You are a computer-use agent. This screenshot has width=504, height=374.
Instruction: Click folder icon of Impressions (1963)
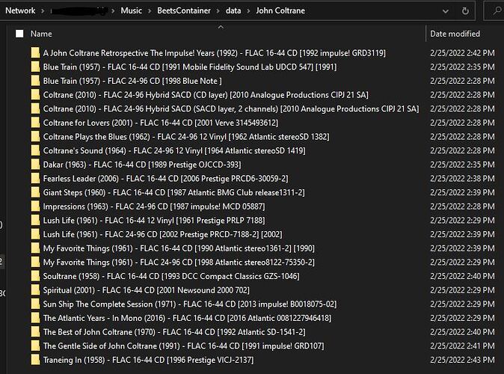coord(35,206)
